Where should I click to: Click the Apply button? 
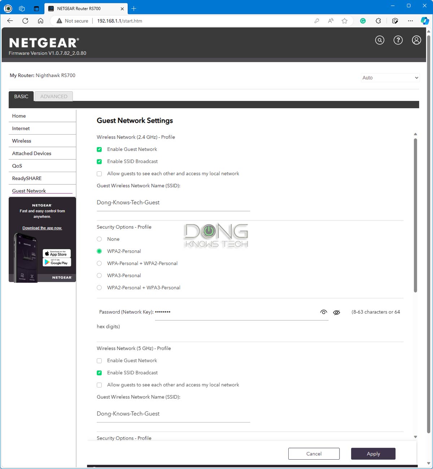click(373, 454)
